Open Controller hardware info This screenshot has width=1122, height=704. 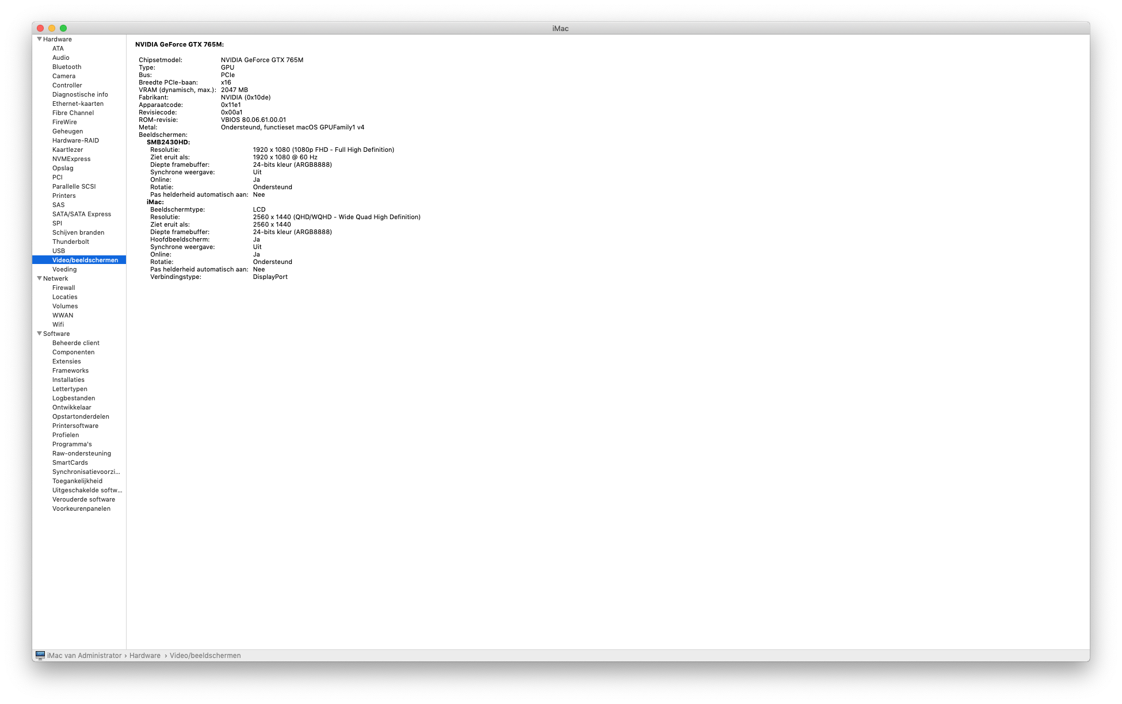click(x=67, y=85)
